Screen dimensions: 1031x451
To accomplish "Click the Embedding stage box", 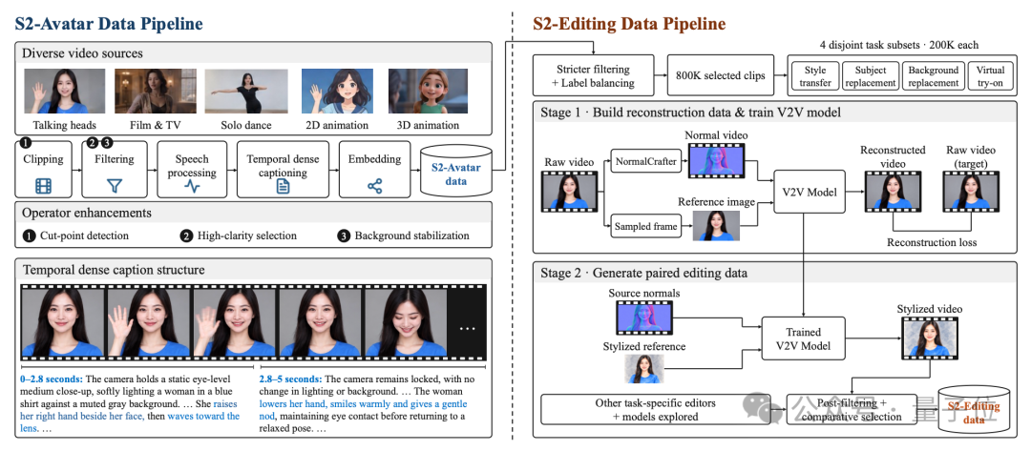I will coord(375,170).
